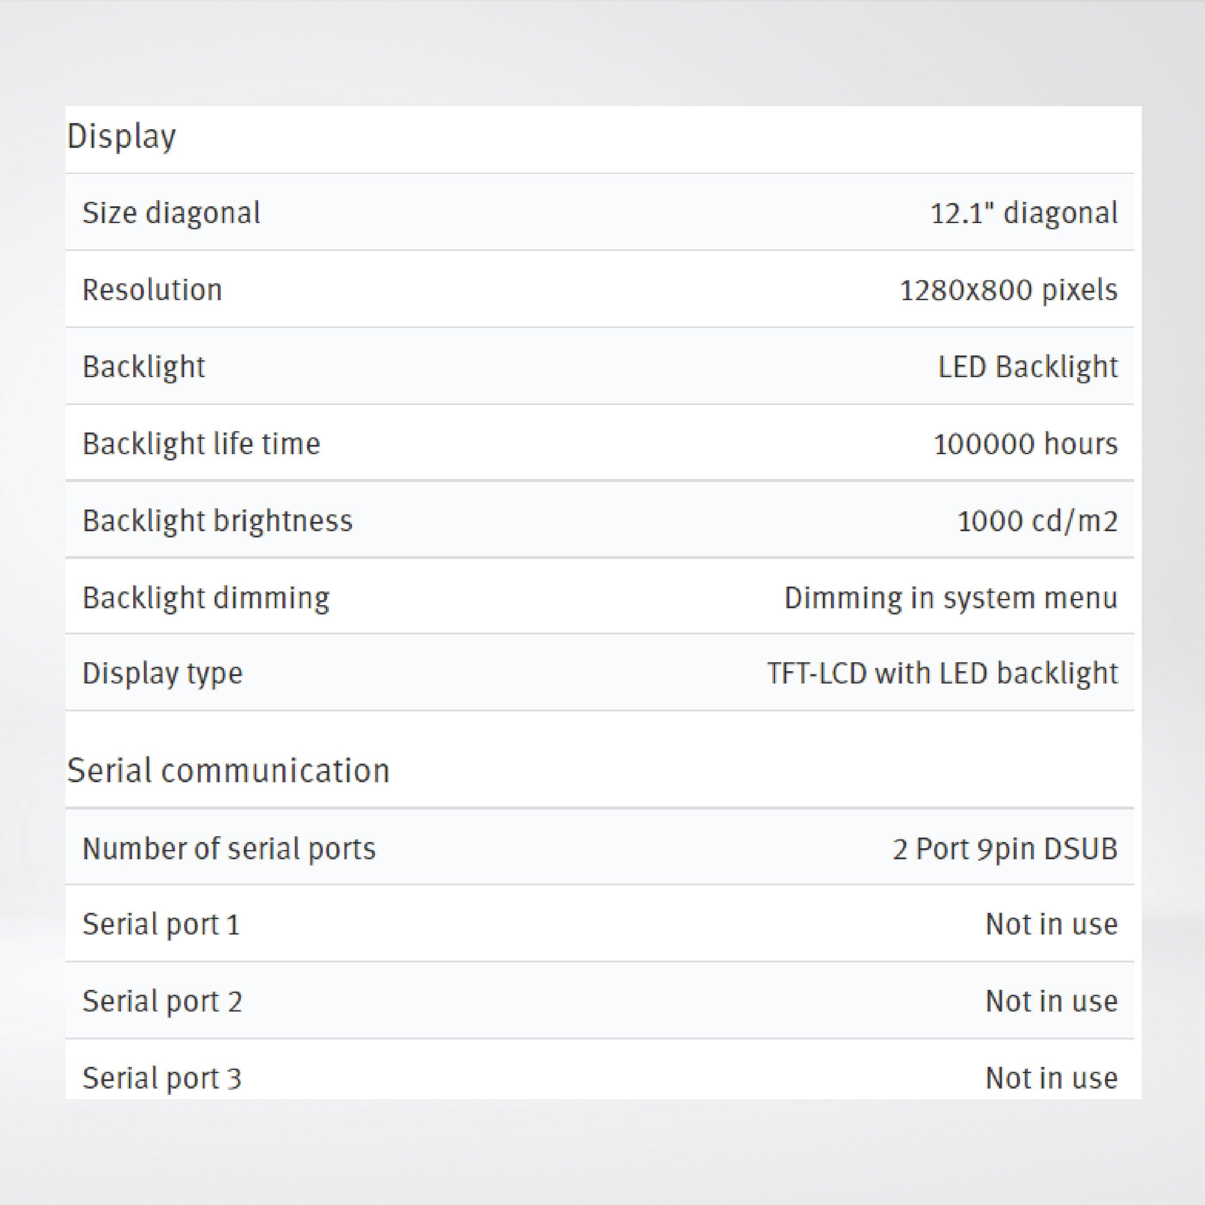Click the LED Backlight value
The height and width of the screenshot is (1205, 1205).
pos(1027,367)
